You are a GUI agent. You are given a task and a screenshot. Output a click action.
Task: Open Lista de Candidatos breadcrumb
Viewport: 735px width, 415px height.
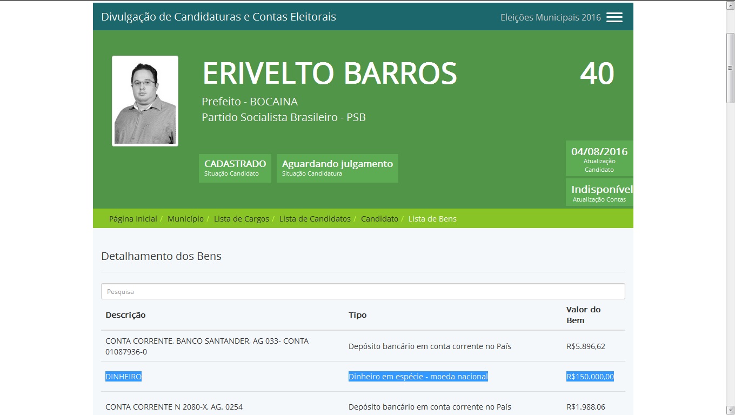[315, 219]
